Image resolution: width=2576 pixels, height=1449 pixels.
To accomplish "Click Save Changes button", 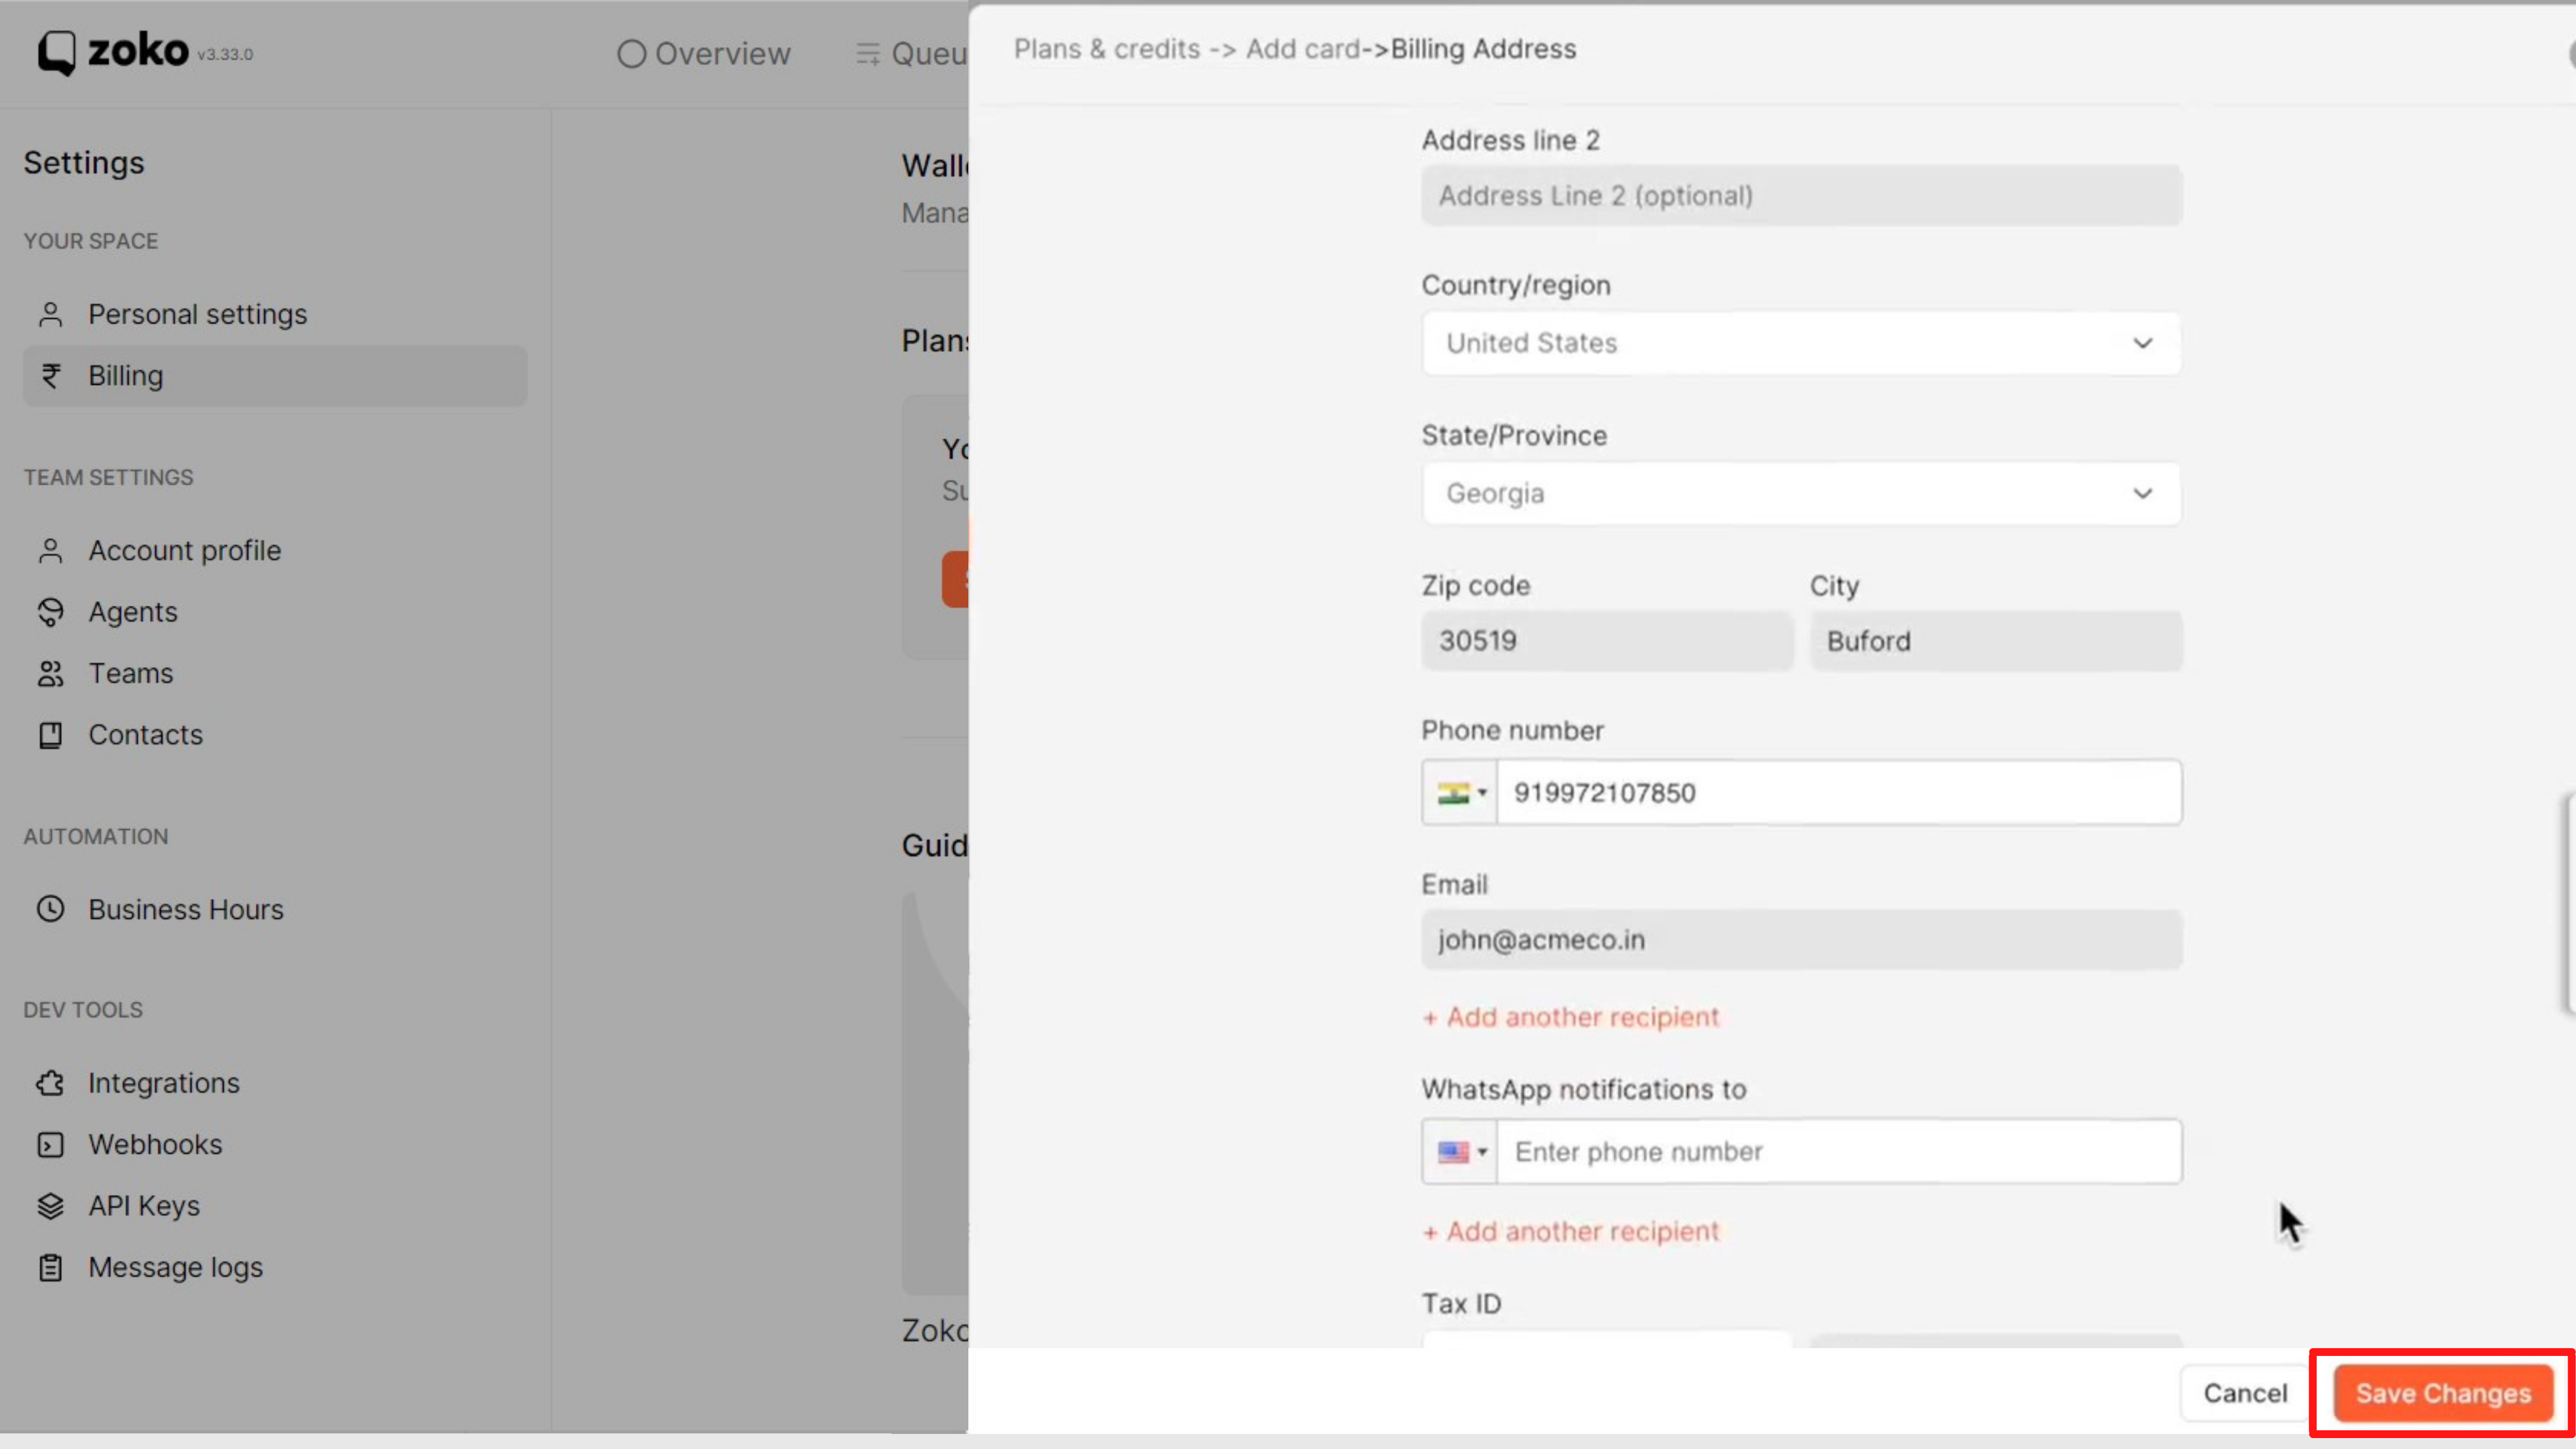I will tap(2443, 1393).
